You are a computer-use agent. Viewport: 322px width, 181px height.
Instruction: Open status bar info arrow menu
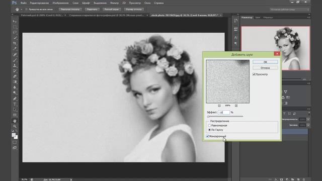pos(71,179)
